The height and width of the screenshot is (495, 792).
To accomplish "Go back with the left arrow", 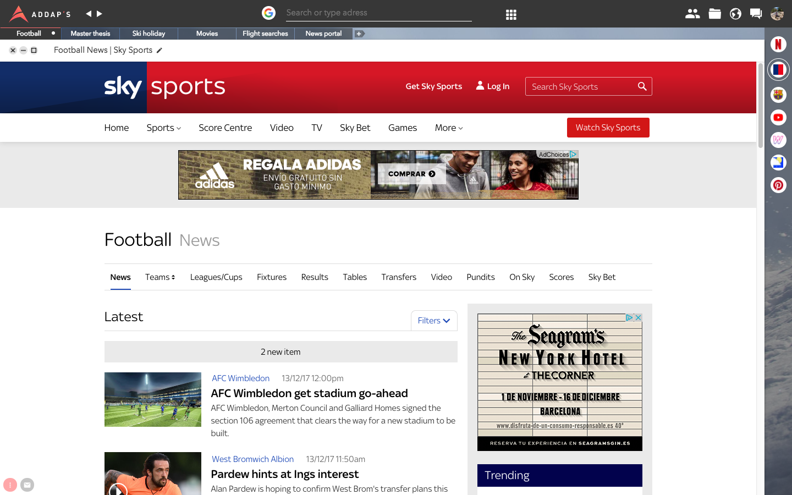I will (89, 14).
